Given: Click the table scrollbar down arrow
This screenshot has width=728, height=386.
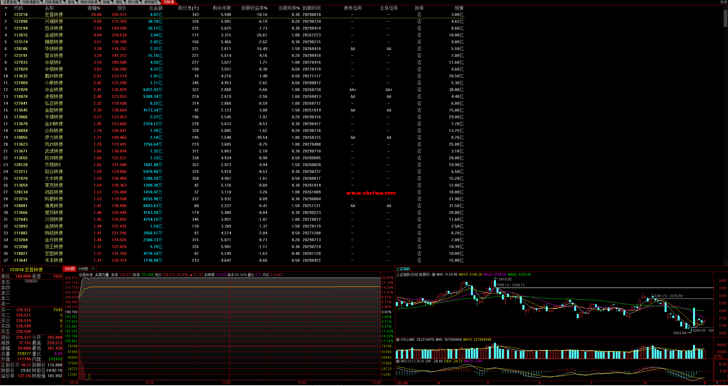Looking at the screenshot, I should pyautogui.click(x=725, y=263).
